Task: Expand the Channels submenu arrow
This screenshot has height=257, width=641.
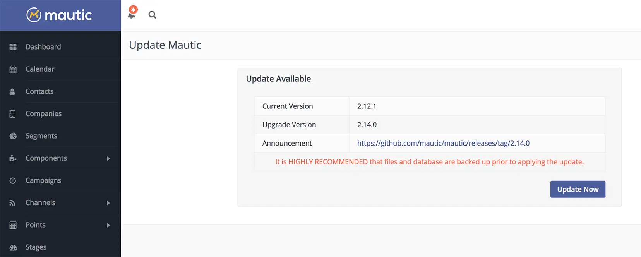Action: click(108, 203)
